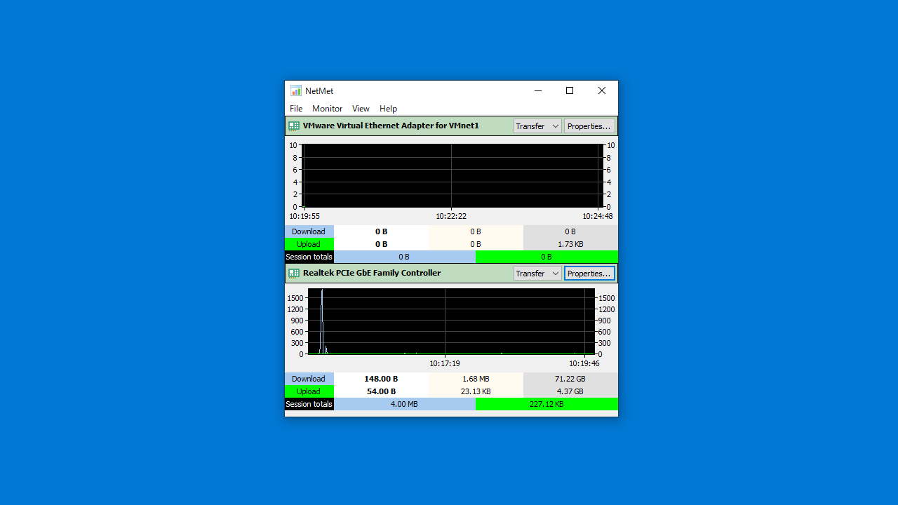
Task: Click the download spike in Realtek graph
Action: coord(322,321)
